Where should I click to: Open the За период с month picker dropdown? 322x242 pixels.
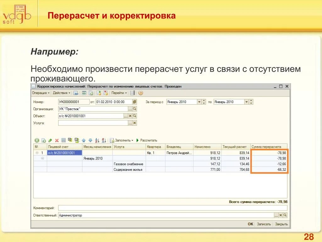tap(199, 102)
